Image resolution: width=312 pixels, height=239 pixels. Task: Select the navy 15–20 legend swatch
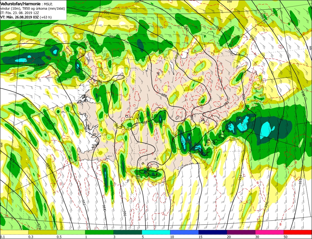point(213,232)
